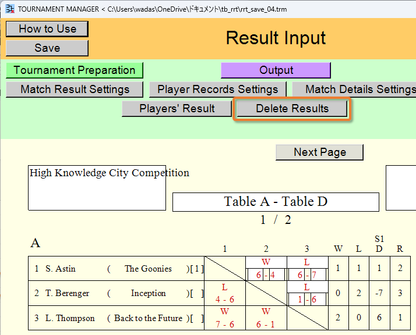This screenshot has width=416, height=335.
Task: Click the Inception team name
Action: pos(149,293)
